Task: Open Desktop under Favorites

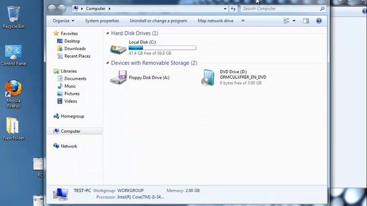Action: point(72,41)
